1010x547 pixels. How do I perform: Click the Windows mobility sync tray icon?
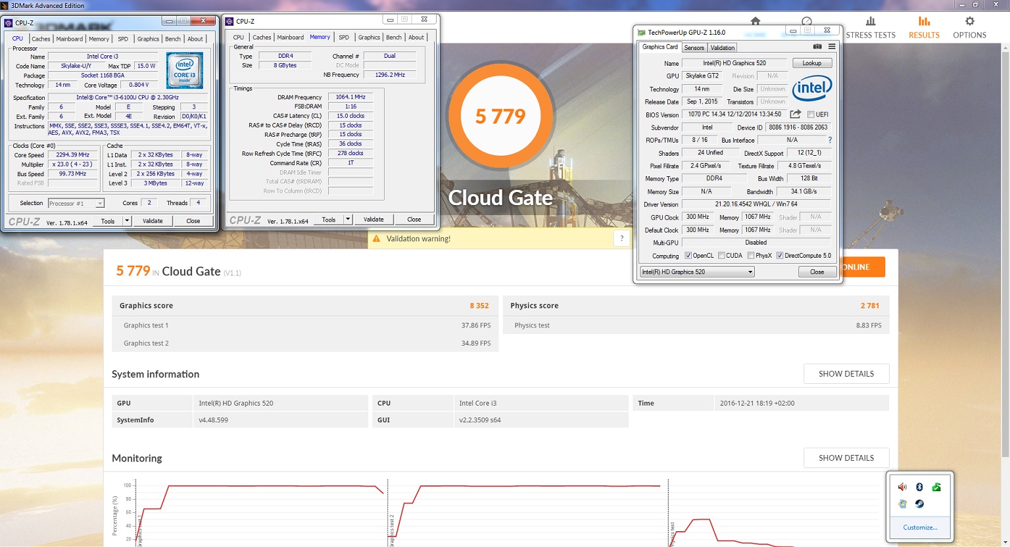(x=902, y=504)
